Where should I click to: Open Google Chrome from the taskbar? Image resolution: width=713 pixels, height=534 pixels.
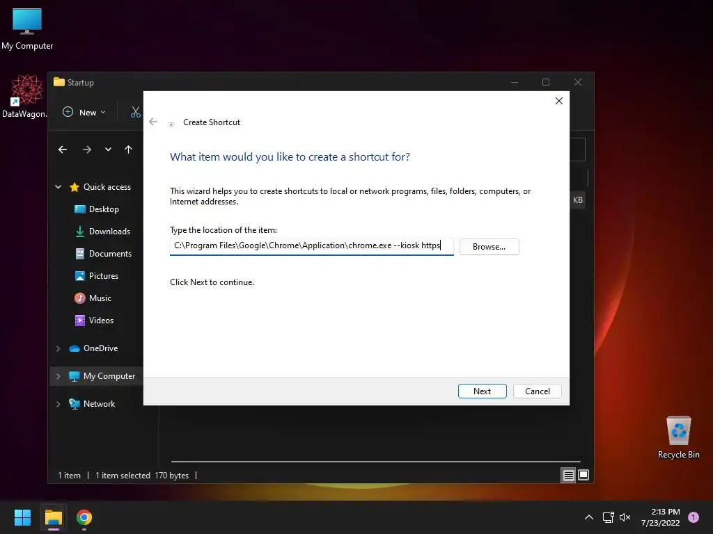(84, 517)
